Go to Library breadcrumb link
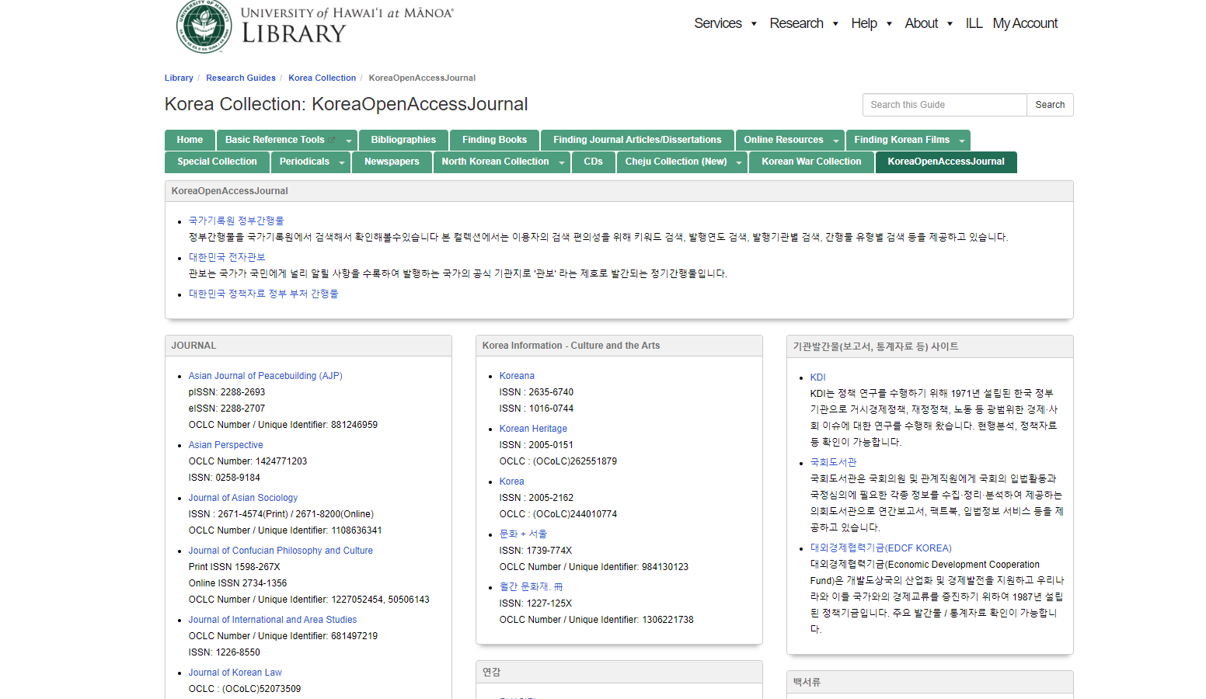Viewport: 1206px width, 699px height. (x=179, y=78)
